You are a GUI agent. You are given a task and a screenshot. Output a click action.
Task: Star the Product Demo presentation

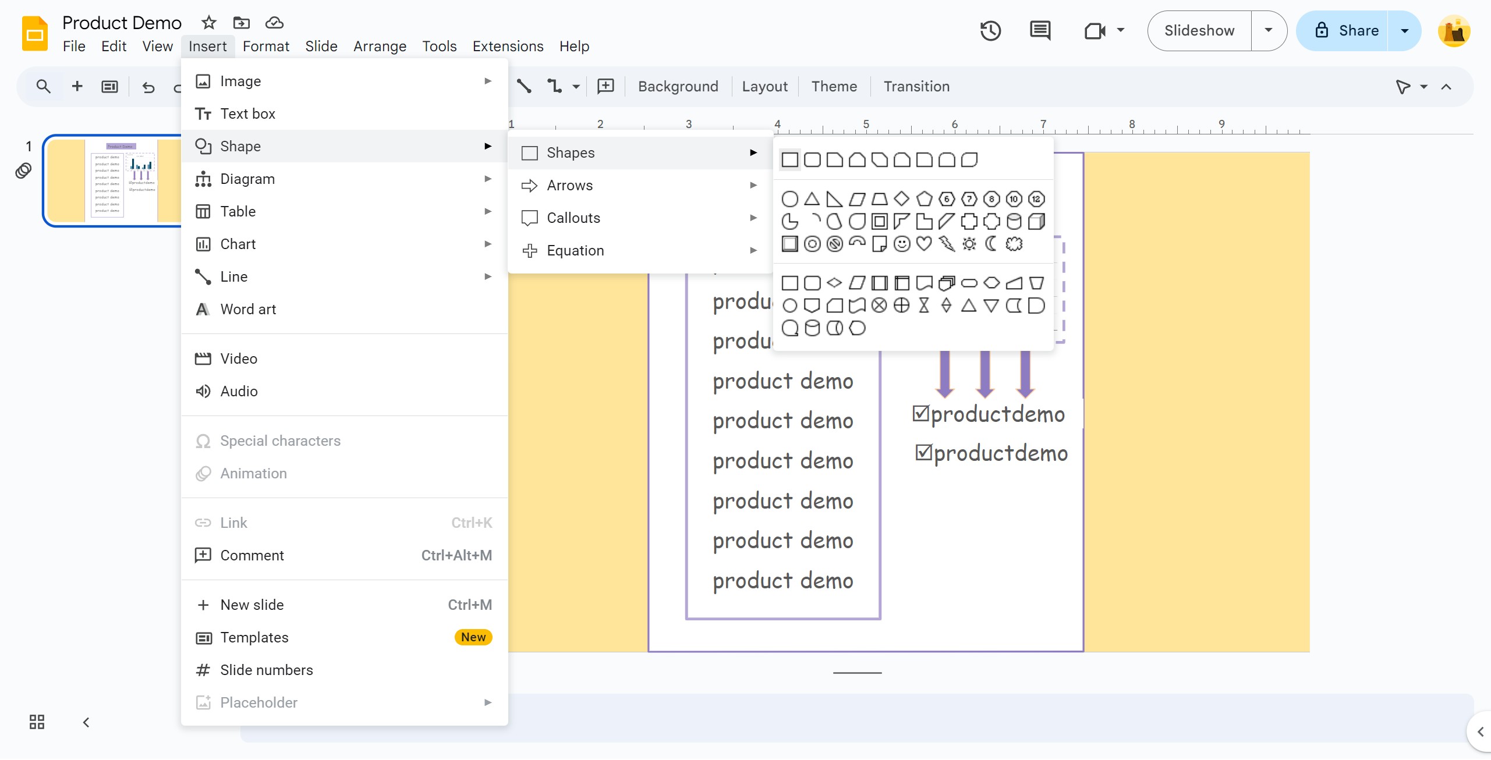[x=208, y=23]
